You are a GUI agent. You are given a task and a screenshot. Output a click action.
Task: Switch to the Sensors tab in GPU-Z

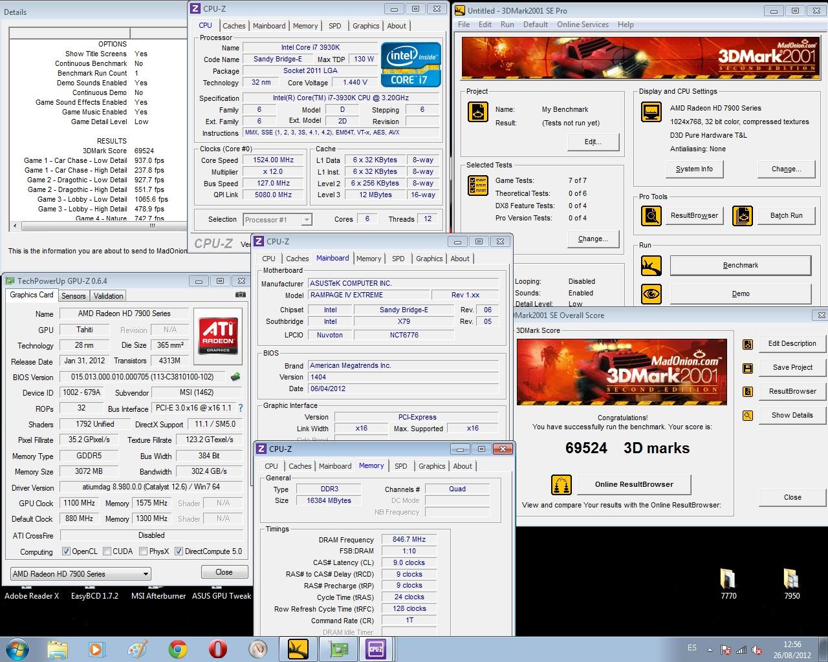click(x=73, y=295)
